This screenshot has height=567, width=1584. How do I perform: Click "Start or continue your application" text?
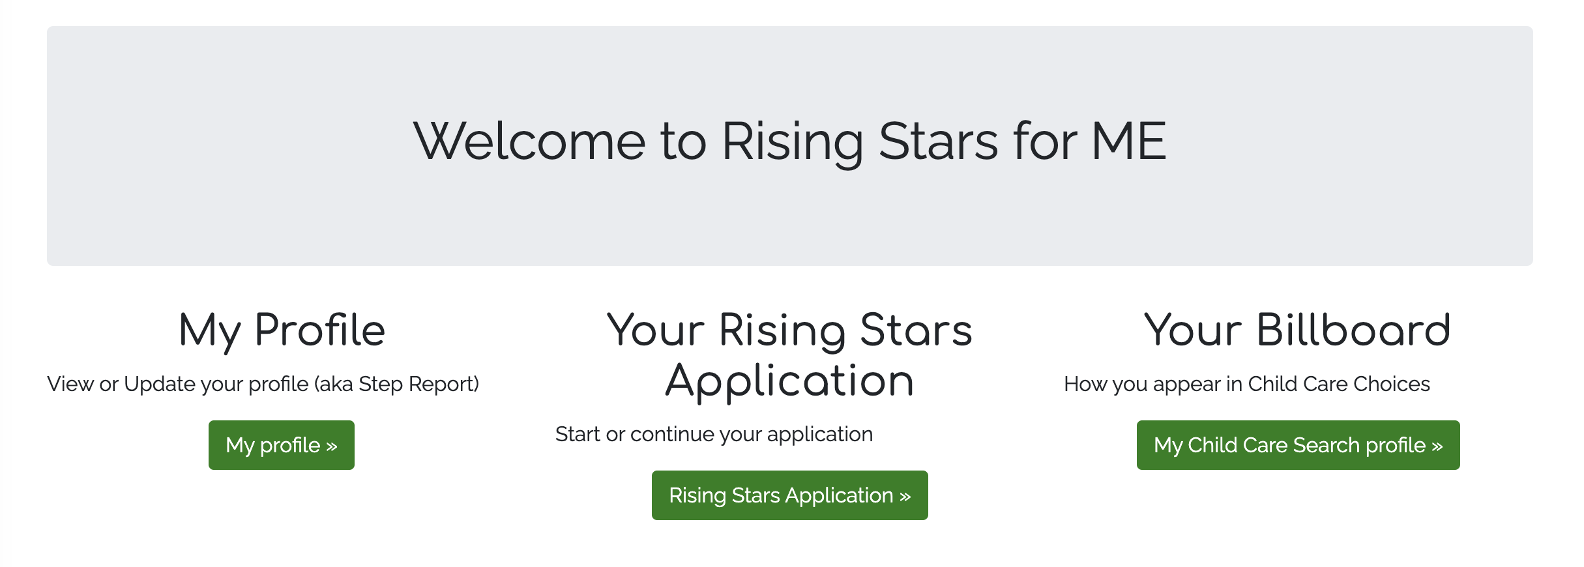pyautogui.click(x=714, y=433)
